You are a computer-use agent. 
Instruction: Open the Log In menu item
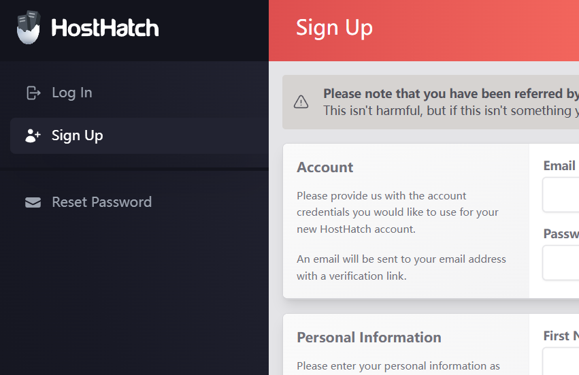click(x=71, y=93)
